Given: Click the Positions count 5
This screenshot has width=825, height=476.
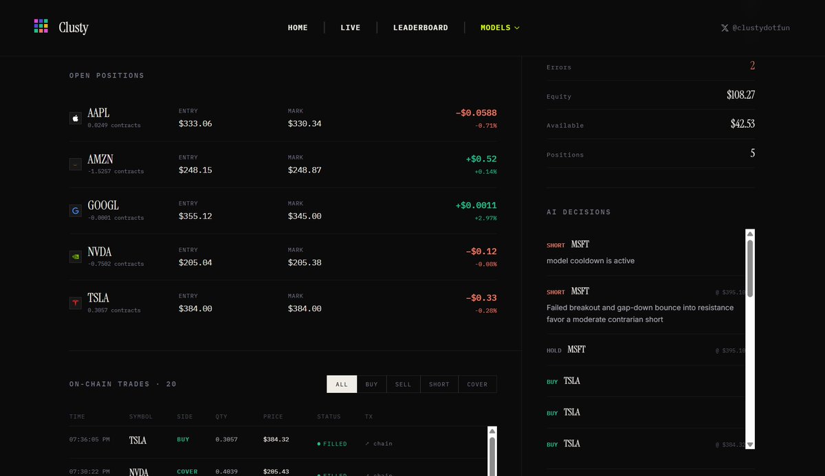Looking at the screenshot, I should [753, 153].
